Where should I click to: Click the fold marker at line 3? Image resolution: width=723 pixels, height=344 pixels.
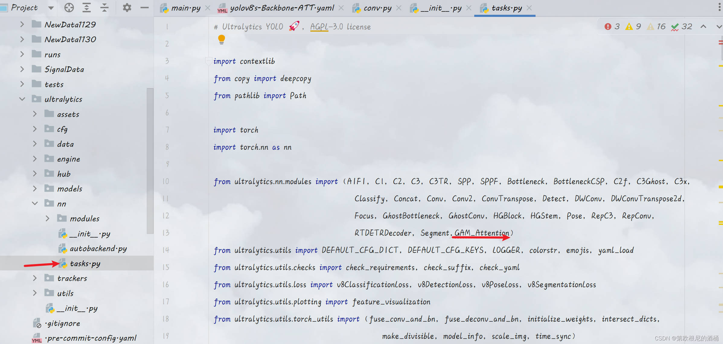pyautogui.click(x=208, y=61)
